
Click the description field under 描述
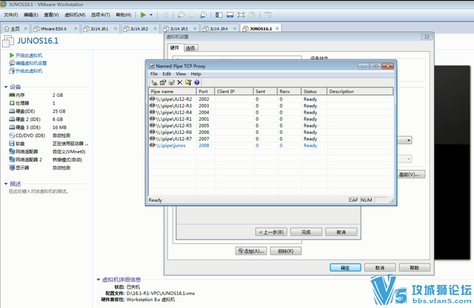[x=39, y=191]
